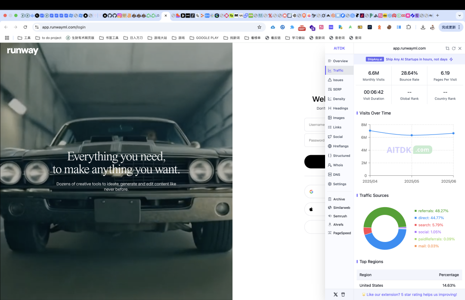Click the Apple sign-in button
Image resolution: width=465 pixels, height=300 pixels.
pos(315,209)
